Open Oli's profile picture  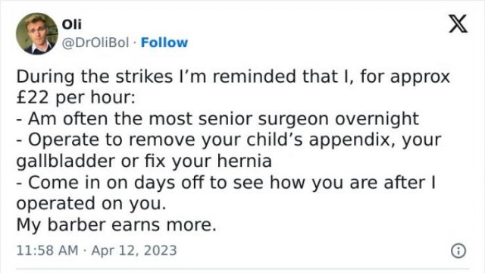coord(37,33)
